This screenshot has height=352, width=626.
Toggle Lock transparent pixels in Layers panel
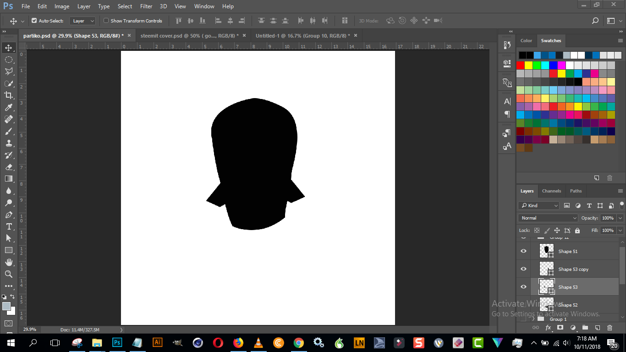[537, 231]
